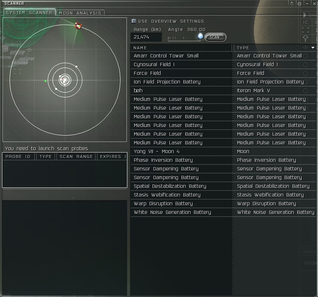Image resolution: width=318 pixels, height=297 pixels.
Task: Click the SCAN button
Action: (x=215, y=37)
